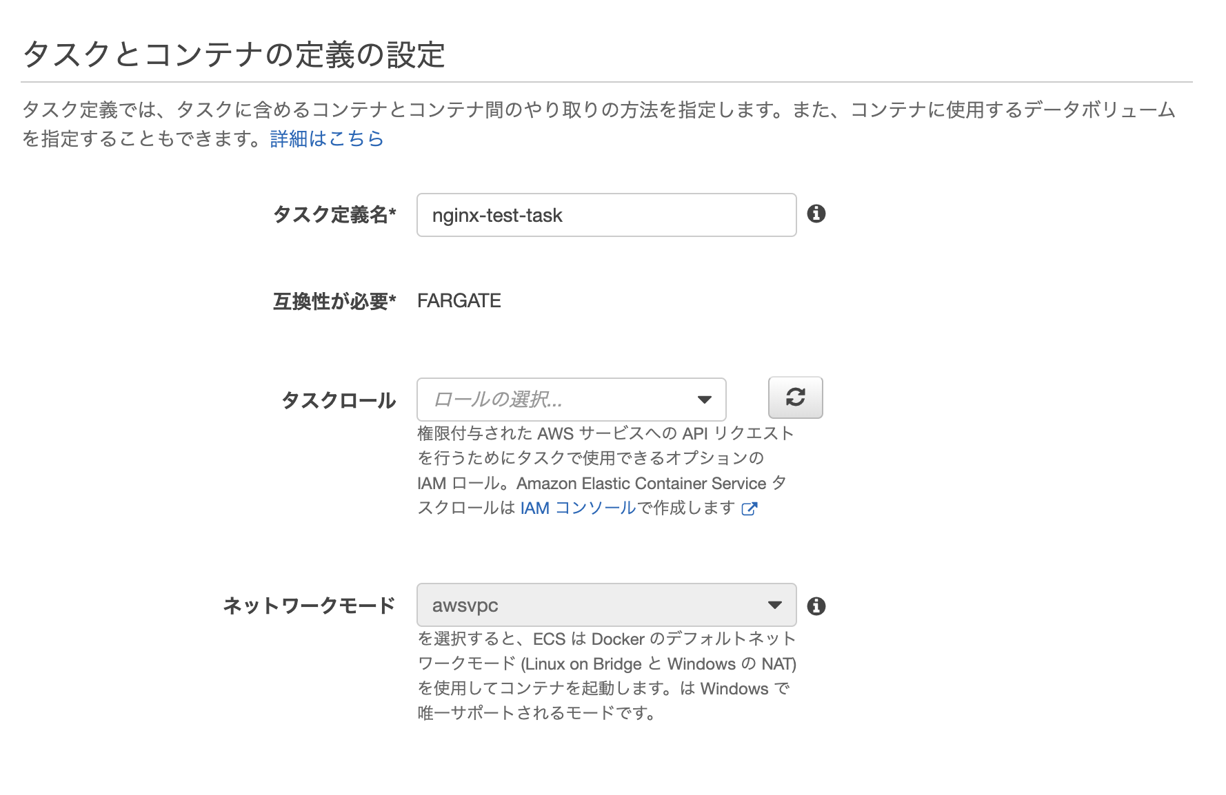The image size is (1226, 795).
Task: Open the IAM コンソール link
Action: pos(578,508)
